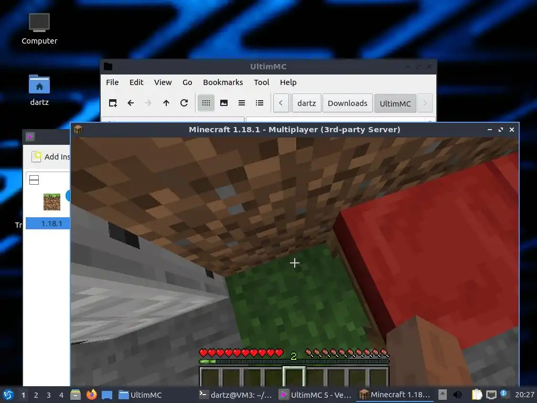Go back in file manager
This screenshot has width=537, height=403.
point(131,103)
